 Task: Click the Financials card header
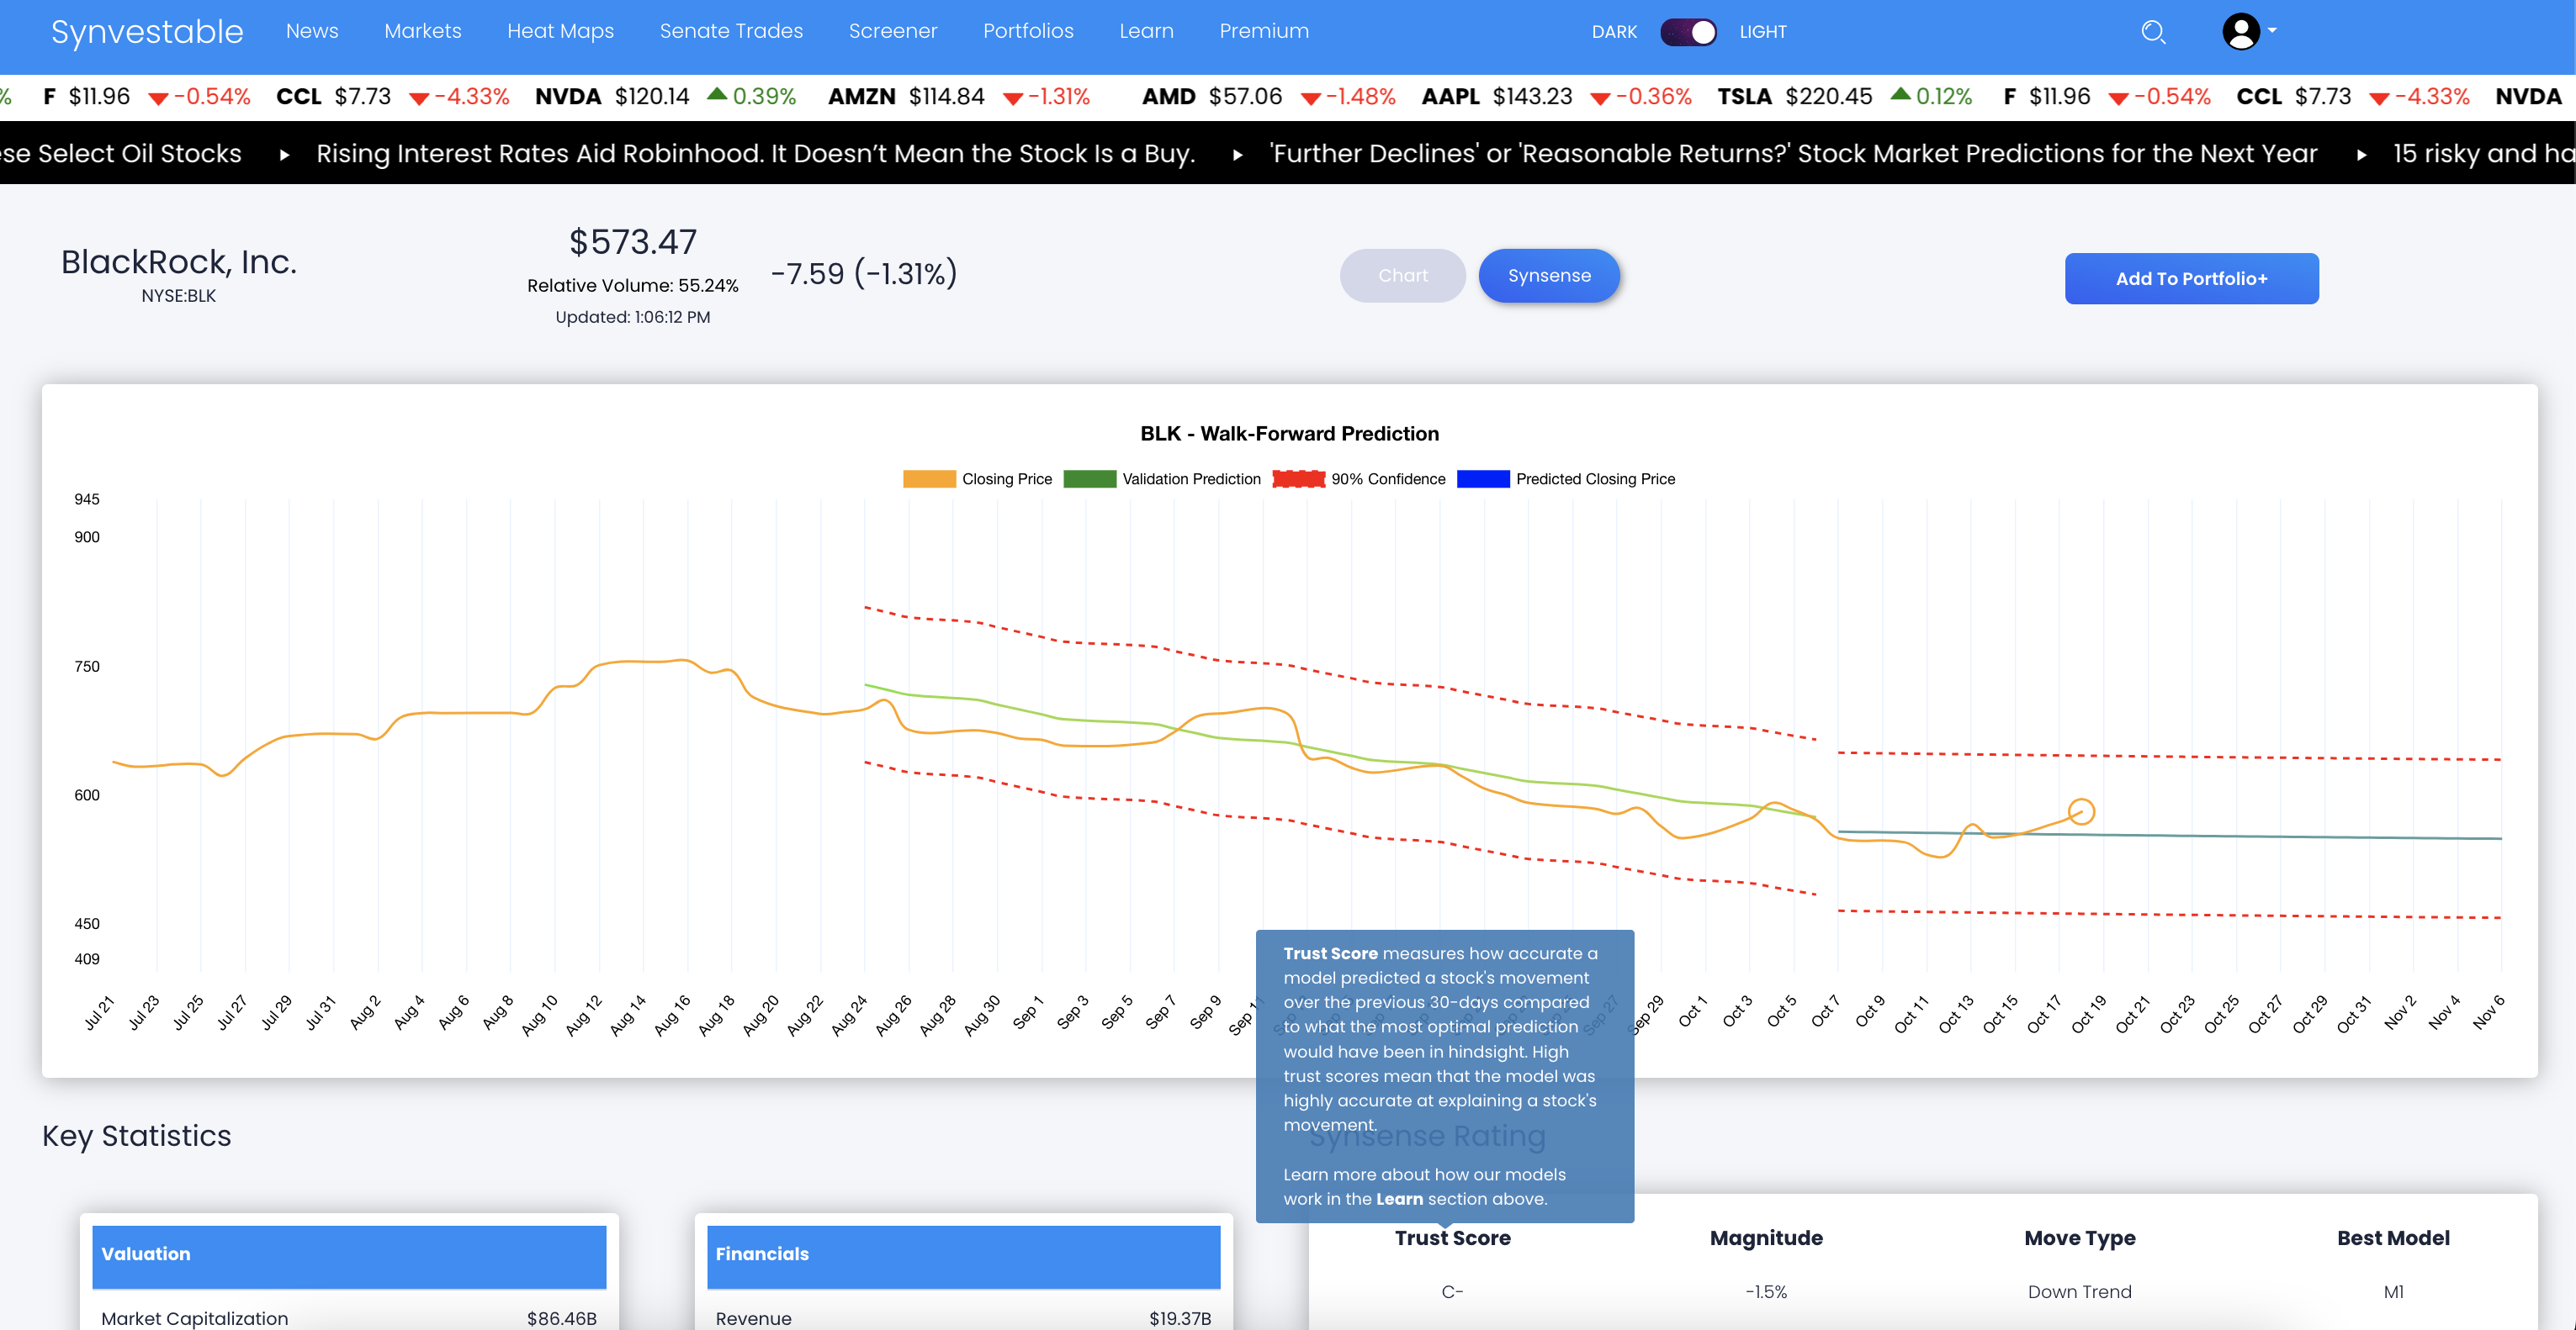click(963, 1256)
